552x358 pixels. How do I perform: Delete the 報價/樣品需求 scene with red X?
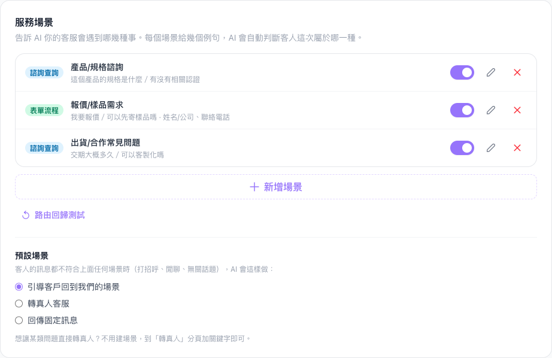coord(517,110)
